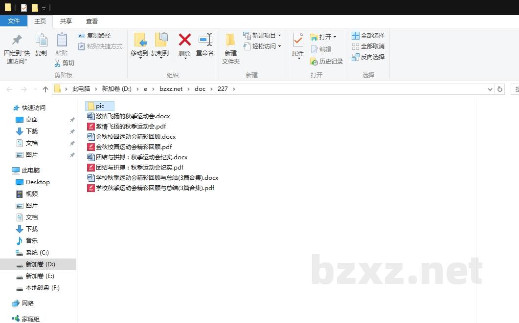The height and width of the screenshot is (323, 519).
Task: Open the 共享 ribbon tab
Action: [66, 21]
